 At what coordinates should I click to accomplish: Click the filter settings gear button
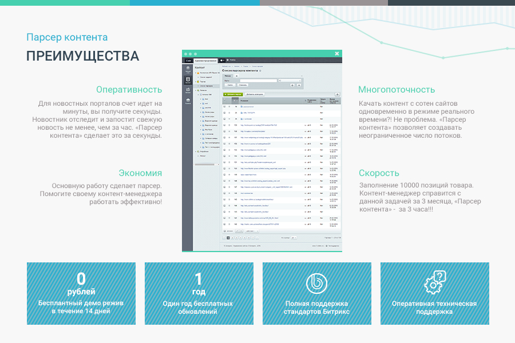point(293,85)
